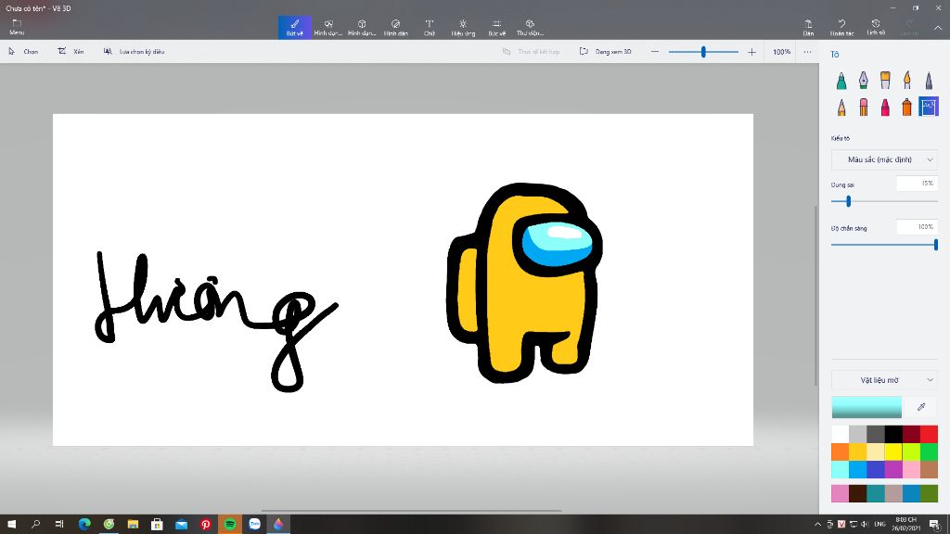950x534 pixels.
Task: Click the opacity 100% field
Action: [917, 227]
